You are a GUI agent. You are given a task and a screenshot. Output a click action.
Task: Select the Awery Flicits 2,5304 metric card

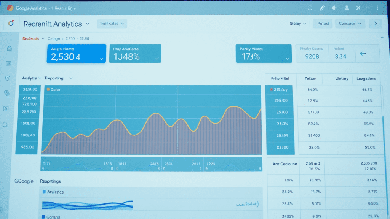pos(77,54)
